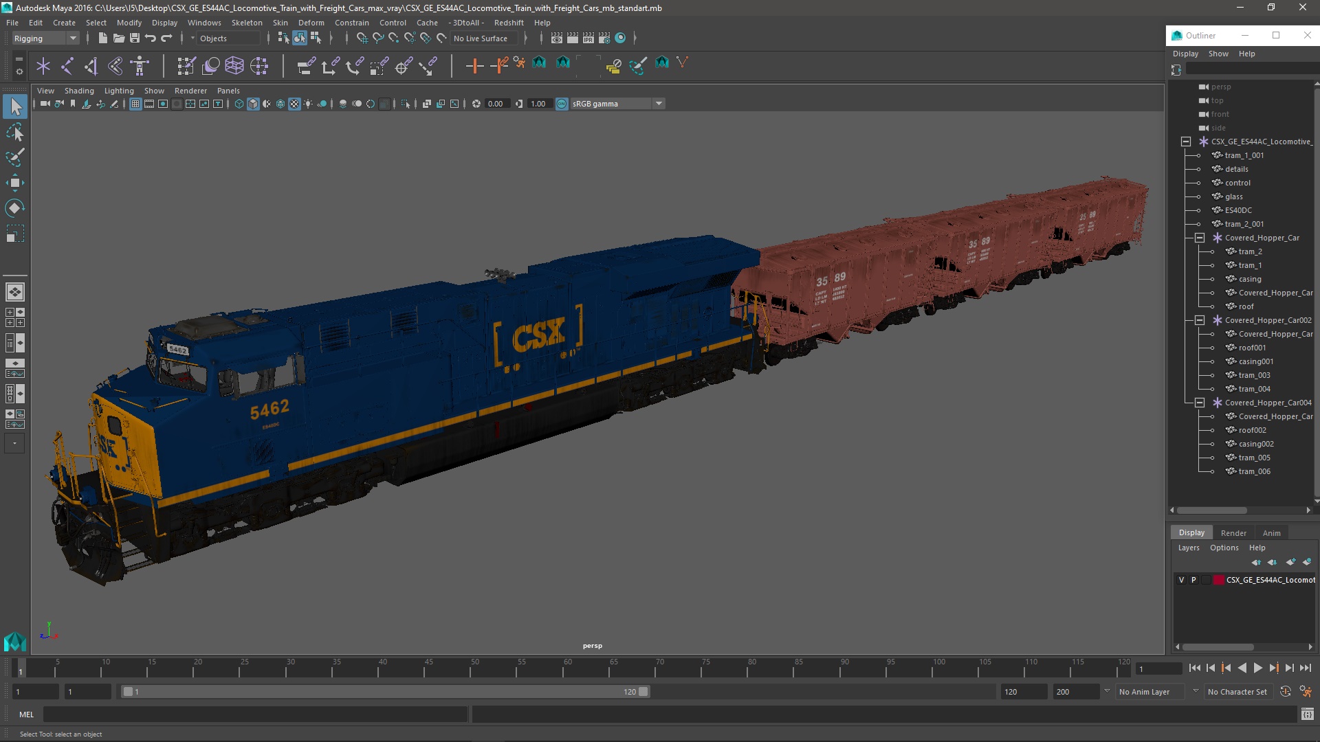Go to end of playback range

1306,668
